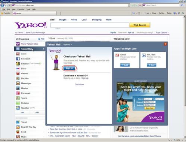The image size is (186, 142).
Task: Click the blue Sign In button in mail panel
Action: pos(69,68)
